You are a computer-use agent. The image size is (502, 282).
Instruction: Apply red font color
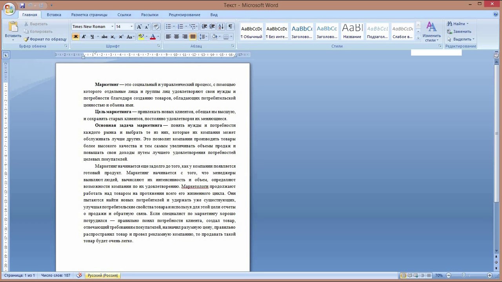point(153,37)
